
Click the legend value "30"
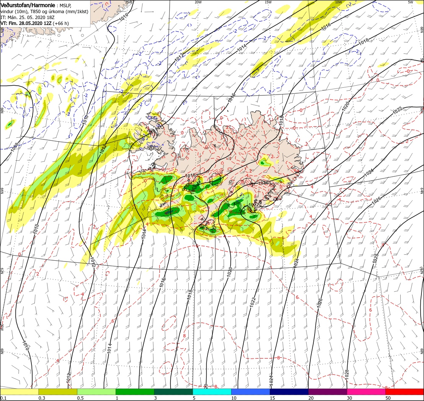pyautogui.click(x=349, y=398)
